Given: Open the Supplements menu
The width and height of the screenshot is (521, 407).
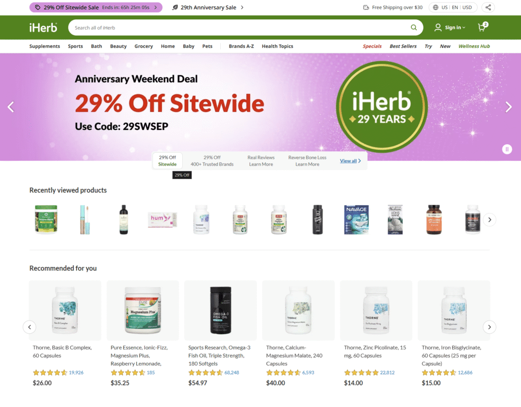Looking at the screenshot, I should tap(45, 46).
